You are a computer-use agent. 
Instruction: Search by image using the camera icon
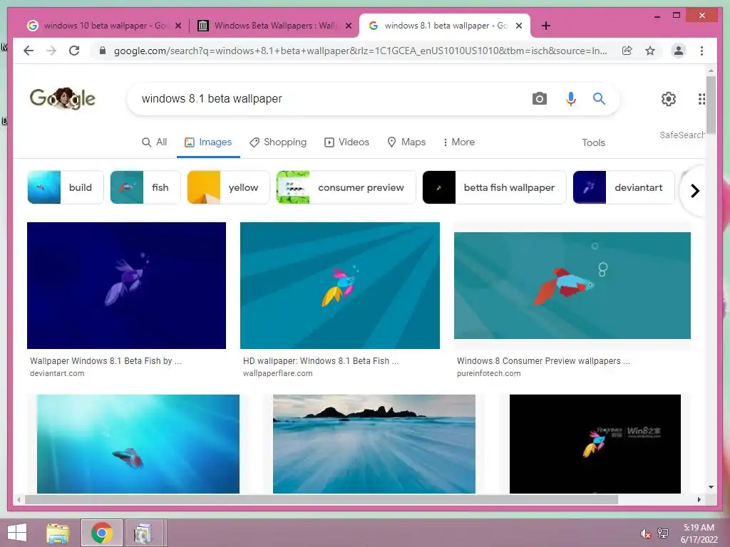(540, 98)
